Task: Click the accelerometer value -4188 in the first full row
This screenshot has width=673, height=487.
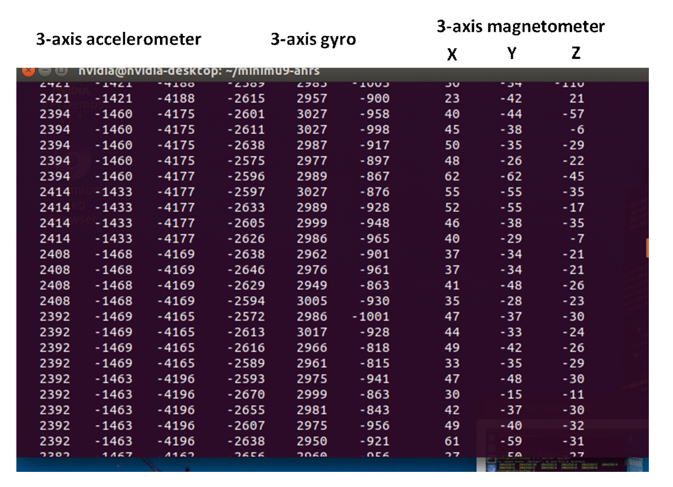Action: coord(176,99)
